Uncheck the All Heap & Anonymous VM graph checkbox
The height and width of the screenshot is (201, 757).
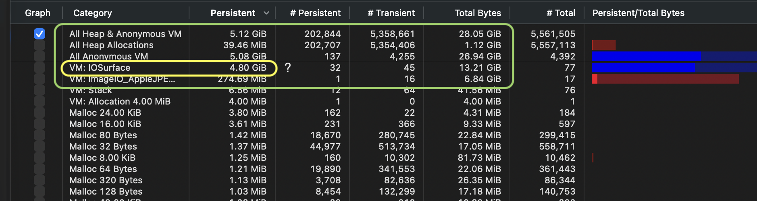click(x=40, y=34)
